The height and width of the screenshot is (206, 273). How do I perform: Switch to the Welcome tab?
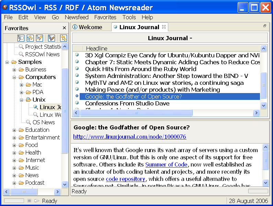point(91,27)
